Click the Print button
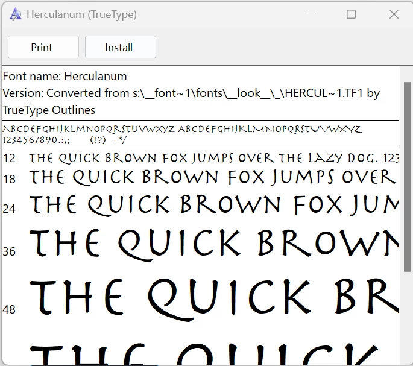The width and height of the screenshot is (413, 366). click(x=43, y=47)
